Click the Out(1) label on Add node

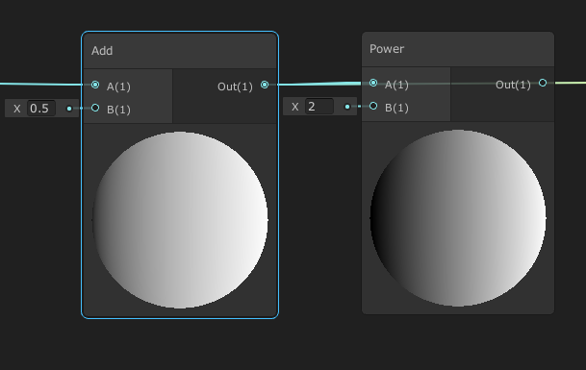pos(235,86)
